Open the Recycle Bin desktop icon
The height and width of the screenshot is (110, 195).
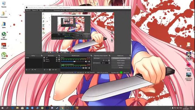coord(4,4)
